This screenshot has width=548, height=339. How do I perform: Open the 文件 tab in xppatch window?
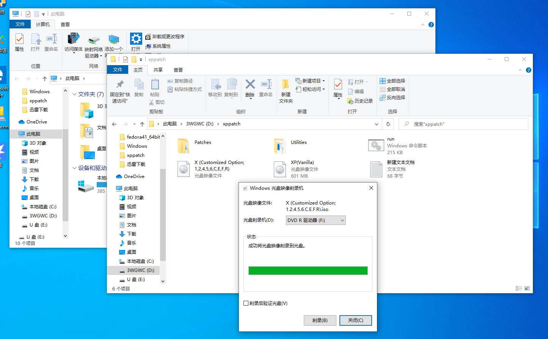pos(118,70)
